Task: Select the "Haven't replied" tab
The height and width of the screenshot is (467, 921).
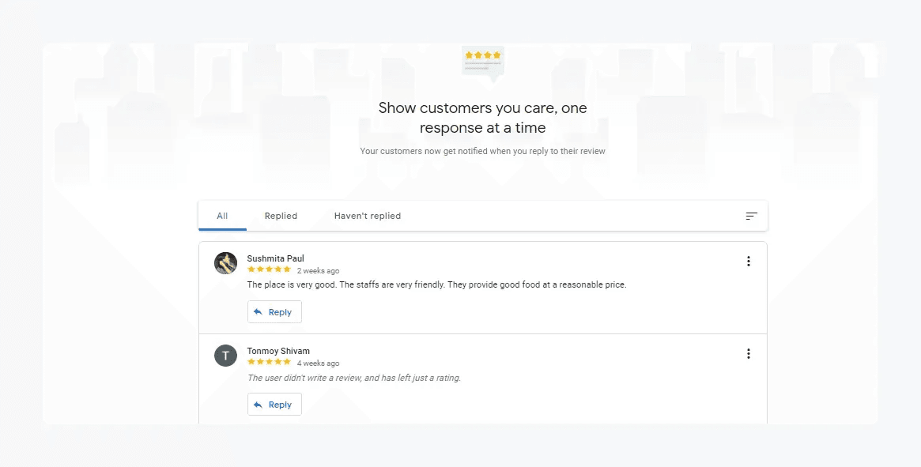Action: coord(367,216)
